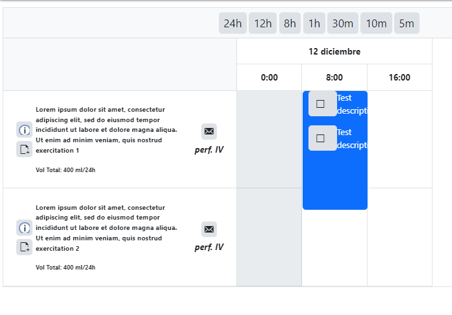Select the 12h time scale

262,23
